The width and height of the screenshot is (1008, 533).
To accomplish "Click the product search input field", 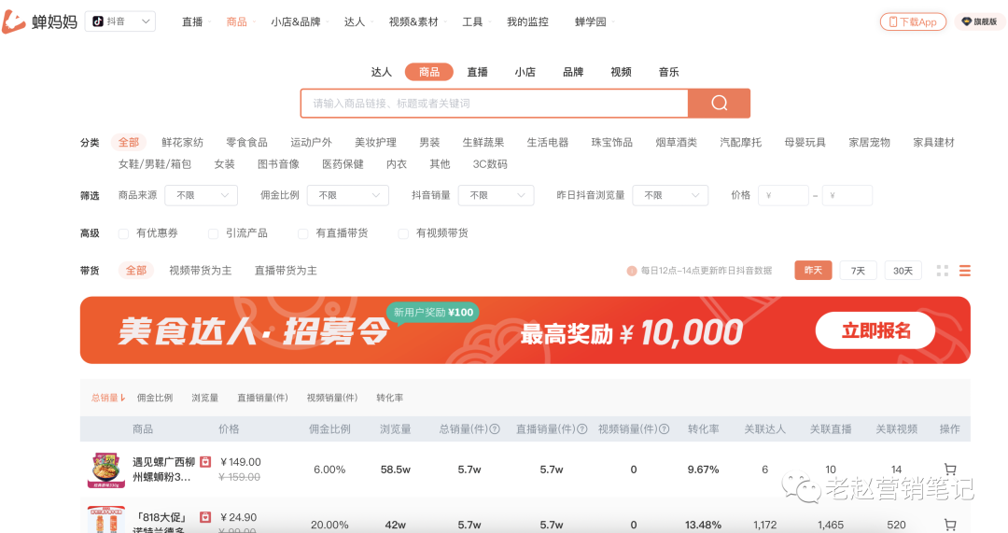I will click(x=494, y=104).
